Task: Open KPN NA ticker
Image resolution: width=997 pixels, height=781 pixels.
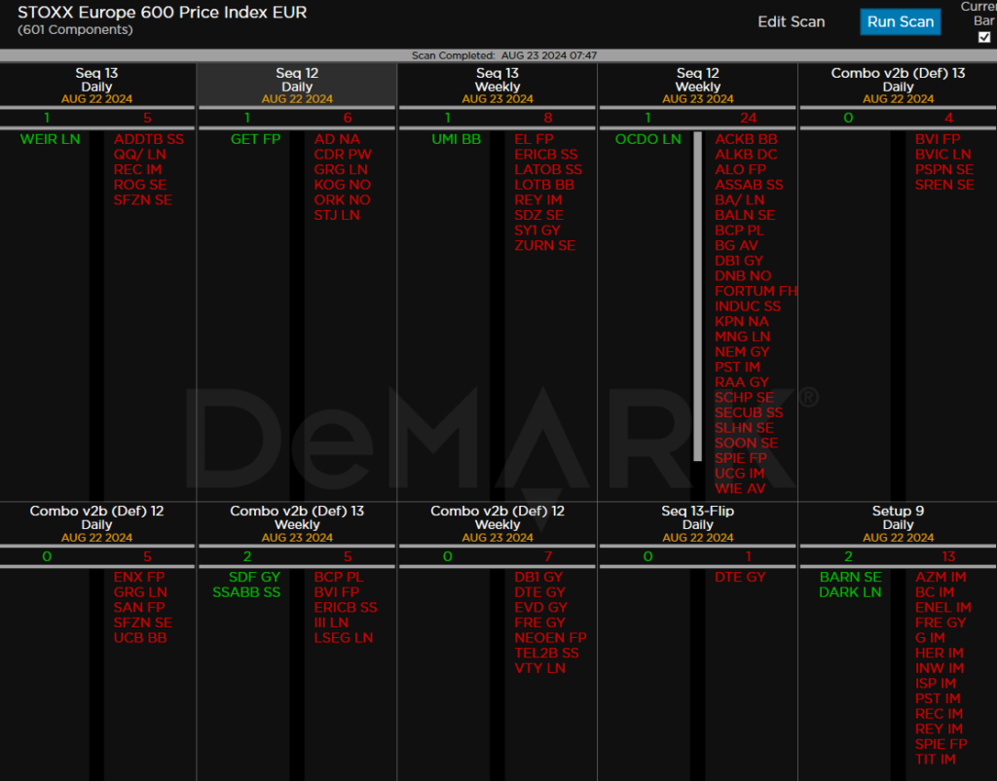Action: [x=741, y=322]
